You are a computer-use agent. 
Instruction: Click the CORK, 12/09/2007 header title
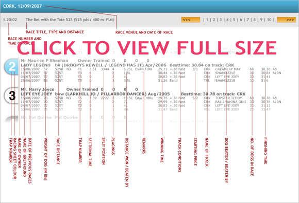point(22,6)
